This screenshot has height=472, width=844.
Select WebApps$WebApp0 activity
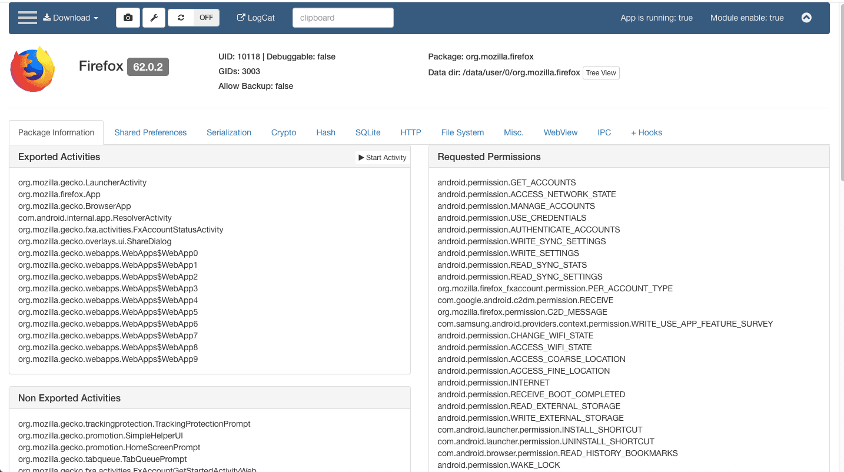click(x=108, y=253)
